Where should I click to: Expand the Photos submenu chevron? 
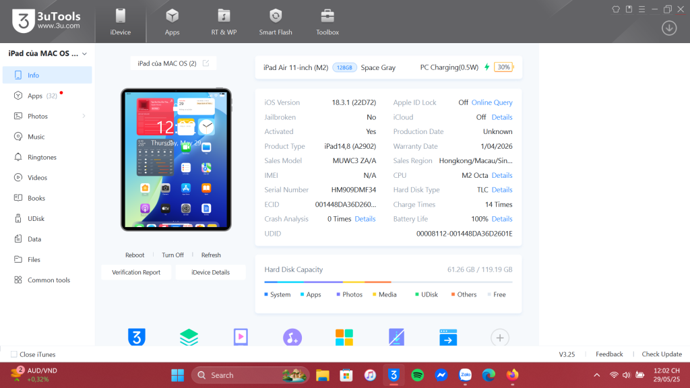84,116
